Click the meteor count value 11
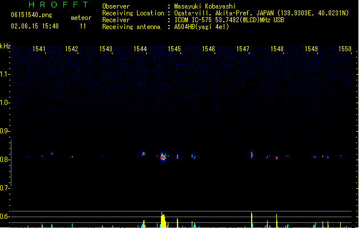The width and height of the screenshot is (359, 228). (83, 26)
